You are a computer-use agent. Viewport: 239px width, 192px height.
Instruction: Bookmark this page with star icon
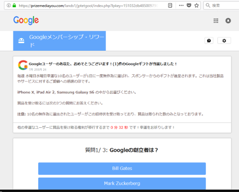click(x=196, y=6)
